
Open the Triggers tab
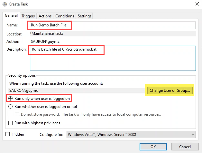coord(28,16)
